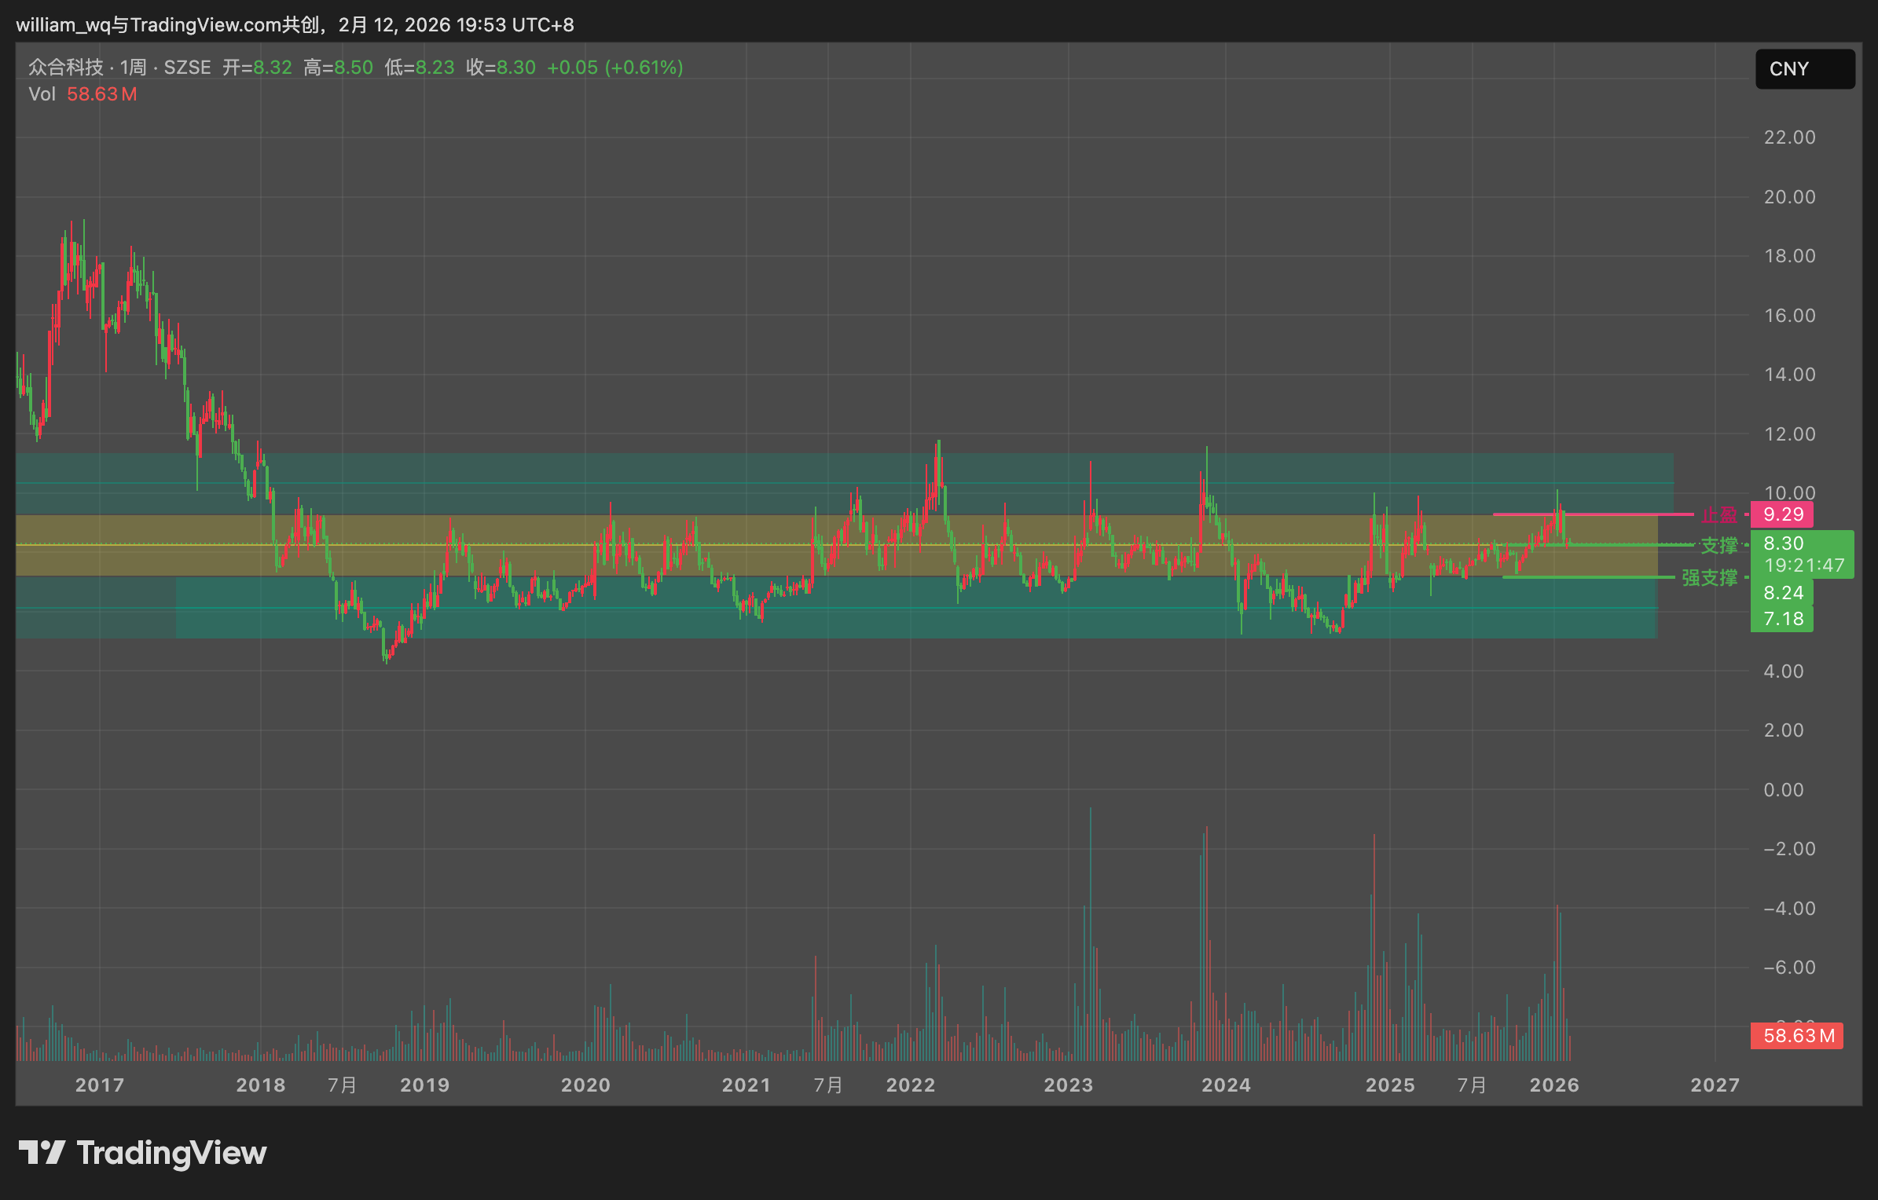
Task: Click the 2026 time axis label
Action: tap(1554, 1085)
